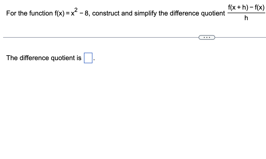Activate the difference quotient answer field

tap(88, 58)
